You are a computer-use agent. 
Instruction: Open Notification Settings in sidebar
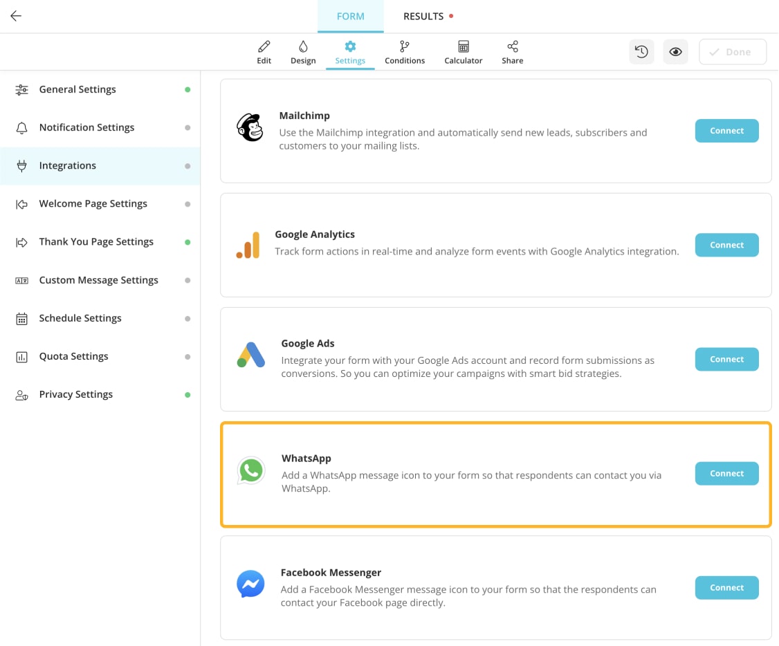click(86, 127)
